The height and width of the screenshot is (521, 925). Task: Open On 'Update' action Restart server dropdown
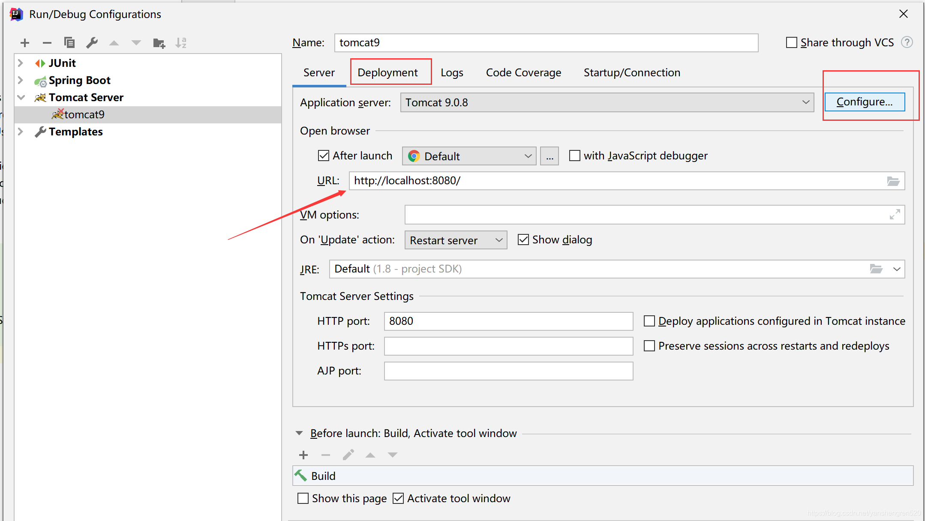point(456,240)
